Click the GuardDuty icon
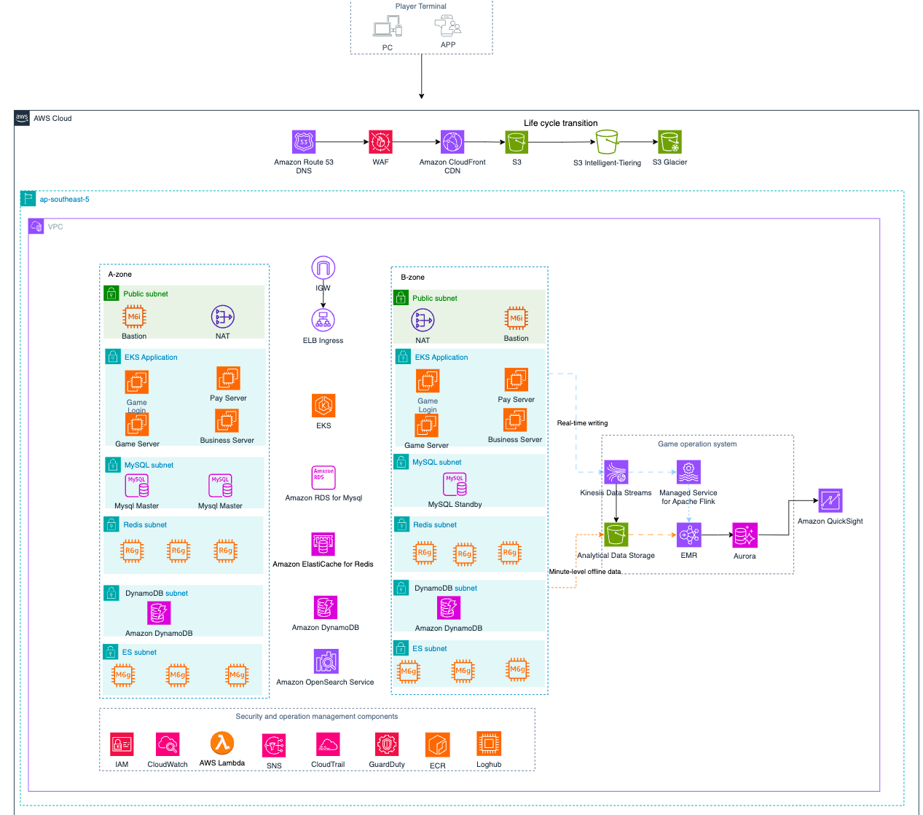 click(x=386, y=744)
